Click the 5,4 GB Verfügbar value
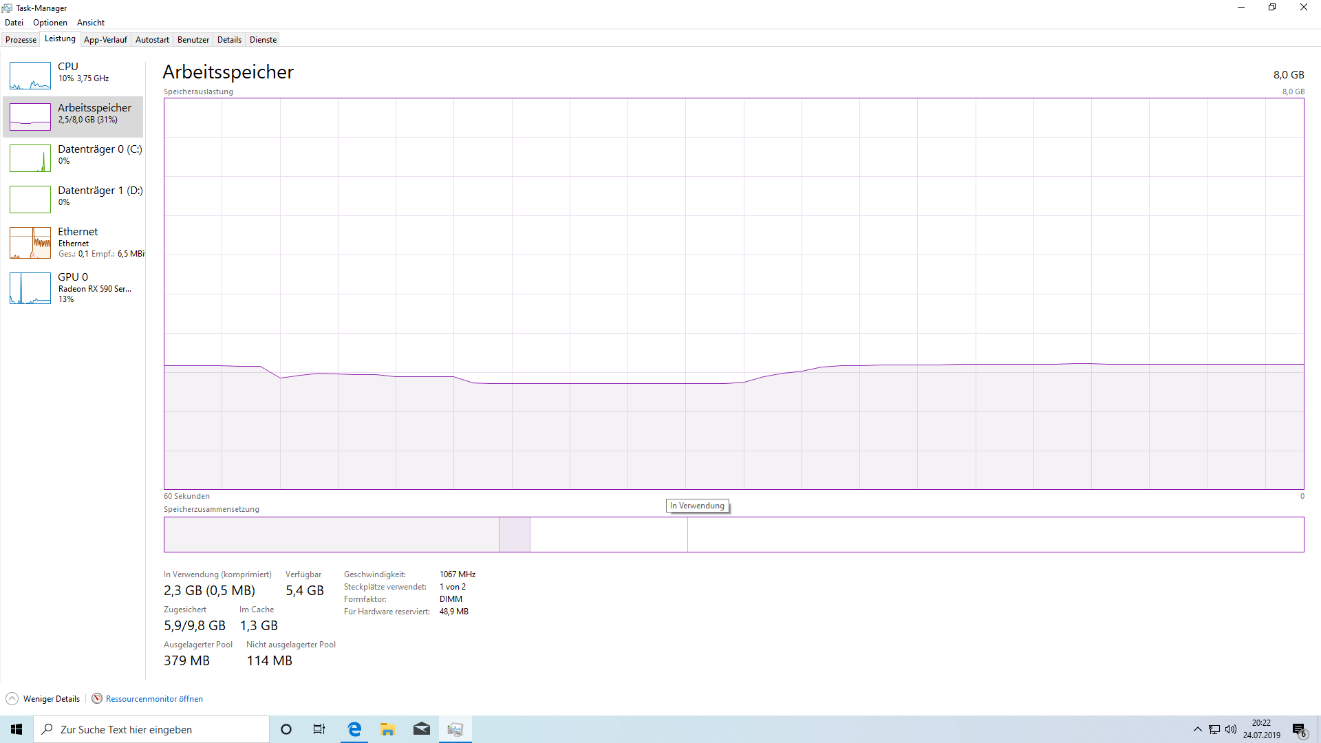 (x=305, y=590)
